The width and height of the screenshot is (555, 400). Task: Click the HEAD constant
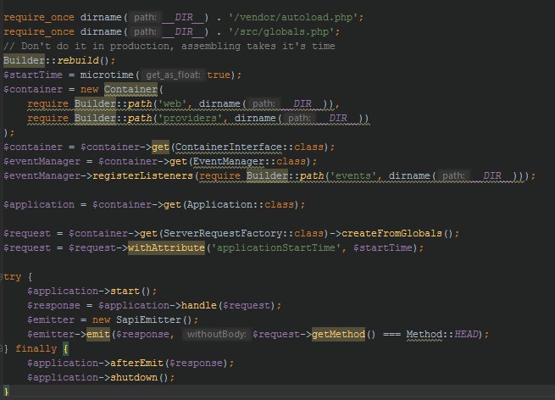click(x=466, y=335)
